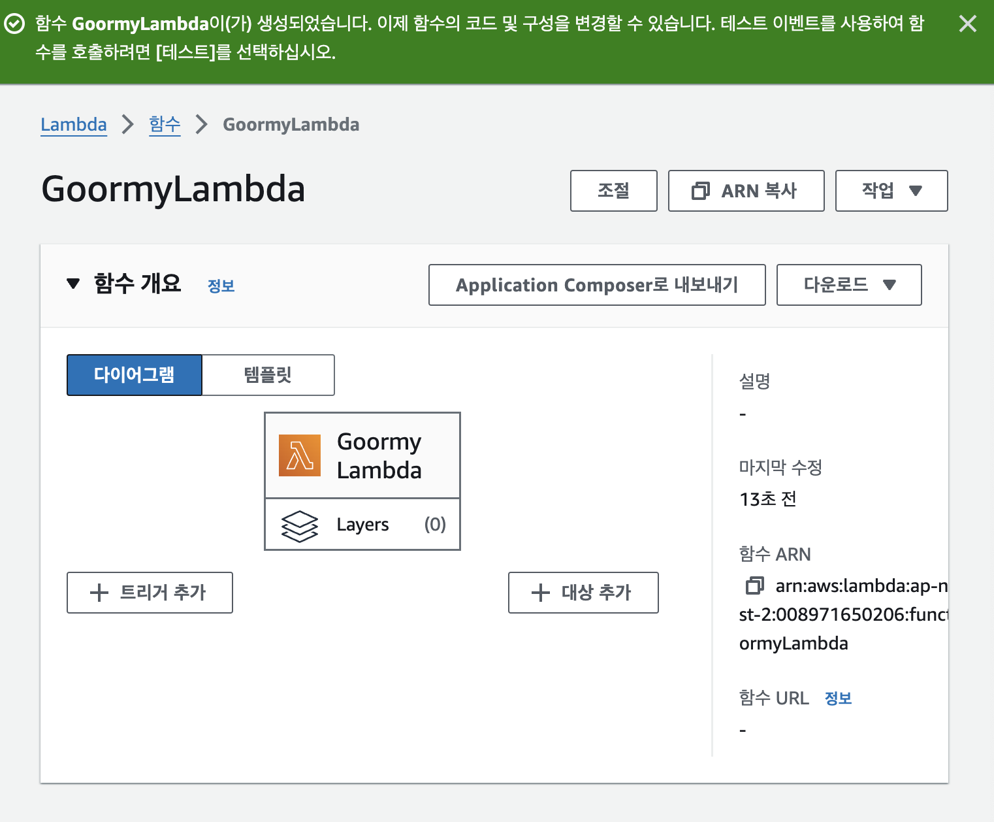Copy ARN with the ARN 복사 button
Viewport: 994px width, 822px height.
[x=746, y=191]
